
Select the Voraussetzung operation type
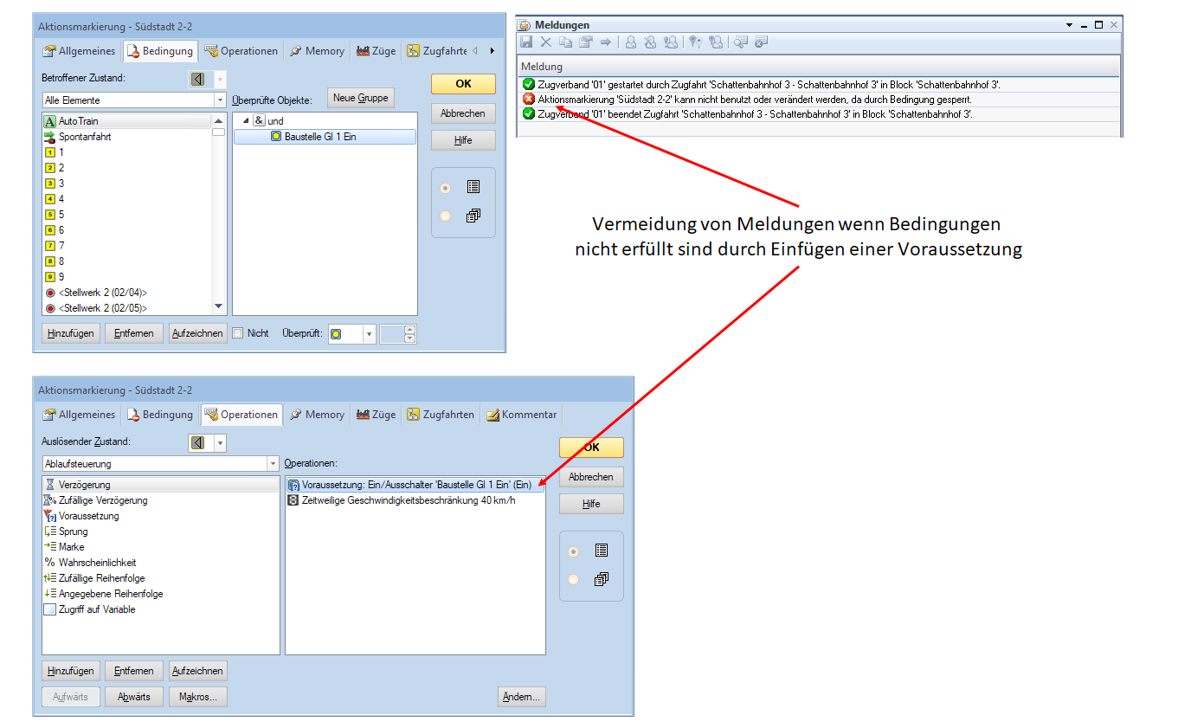[88, 516]
